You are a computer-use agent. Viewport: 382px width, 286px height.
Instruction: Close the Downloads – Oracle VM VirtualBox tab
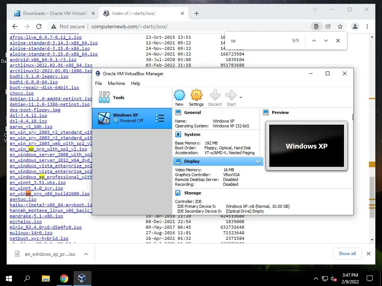tap(93, 14)
